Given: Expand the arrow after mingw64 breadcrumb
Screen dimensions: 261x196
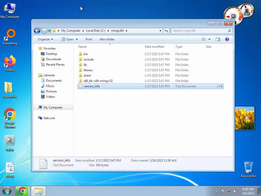Looking at the screenshot, I should tap(127, 31).
